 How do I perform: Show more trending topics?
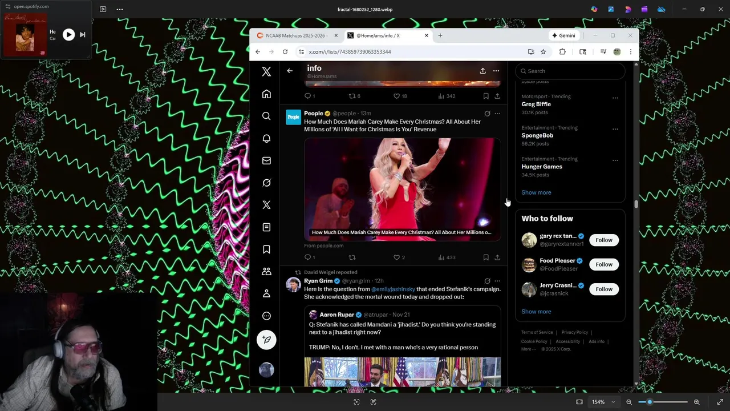536,192
